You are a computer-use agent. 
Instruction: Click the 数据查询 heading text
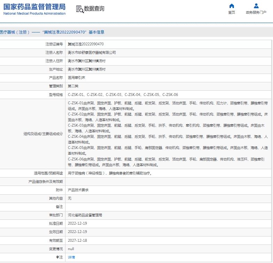pyautogui.click(x=94, y=8)
